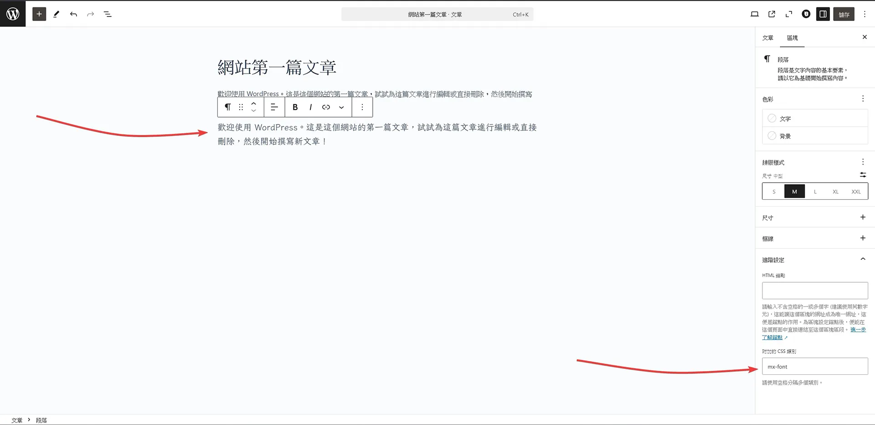875x425 pixels.
Task: Toggle bold formatting
Action: tap(295, 107)
